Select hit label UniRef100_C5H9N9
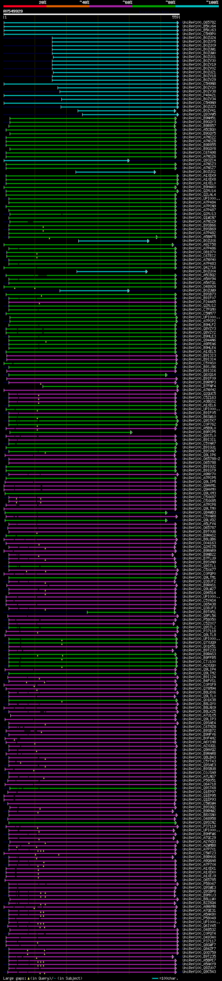The width and height of the screenshot is (222, 981). click(x=199, y=103)
